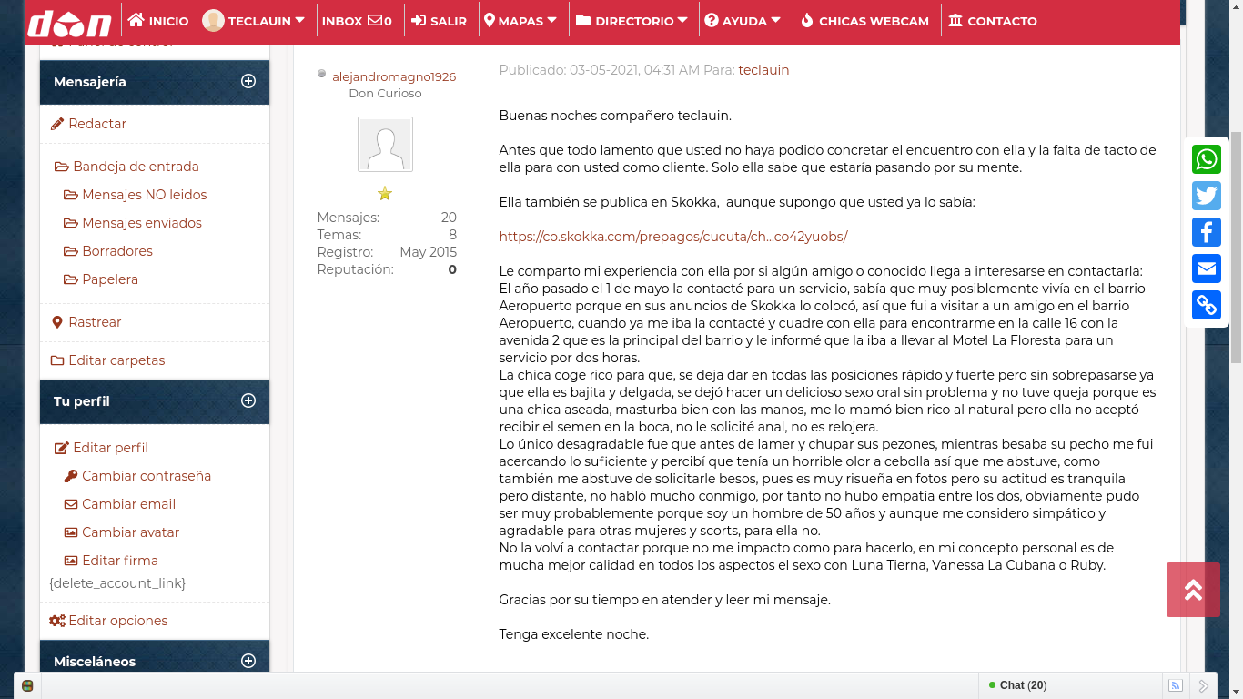Expand the Misceláneos section
Screen dimensions: 1243x699
[248, 662]
